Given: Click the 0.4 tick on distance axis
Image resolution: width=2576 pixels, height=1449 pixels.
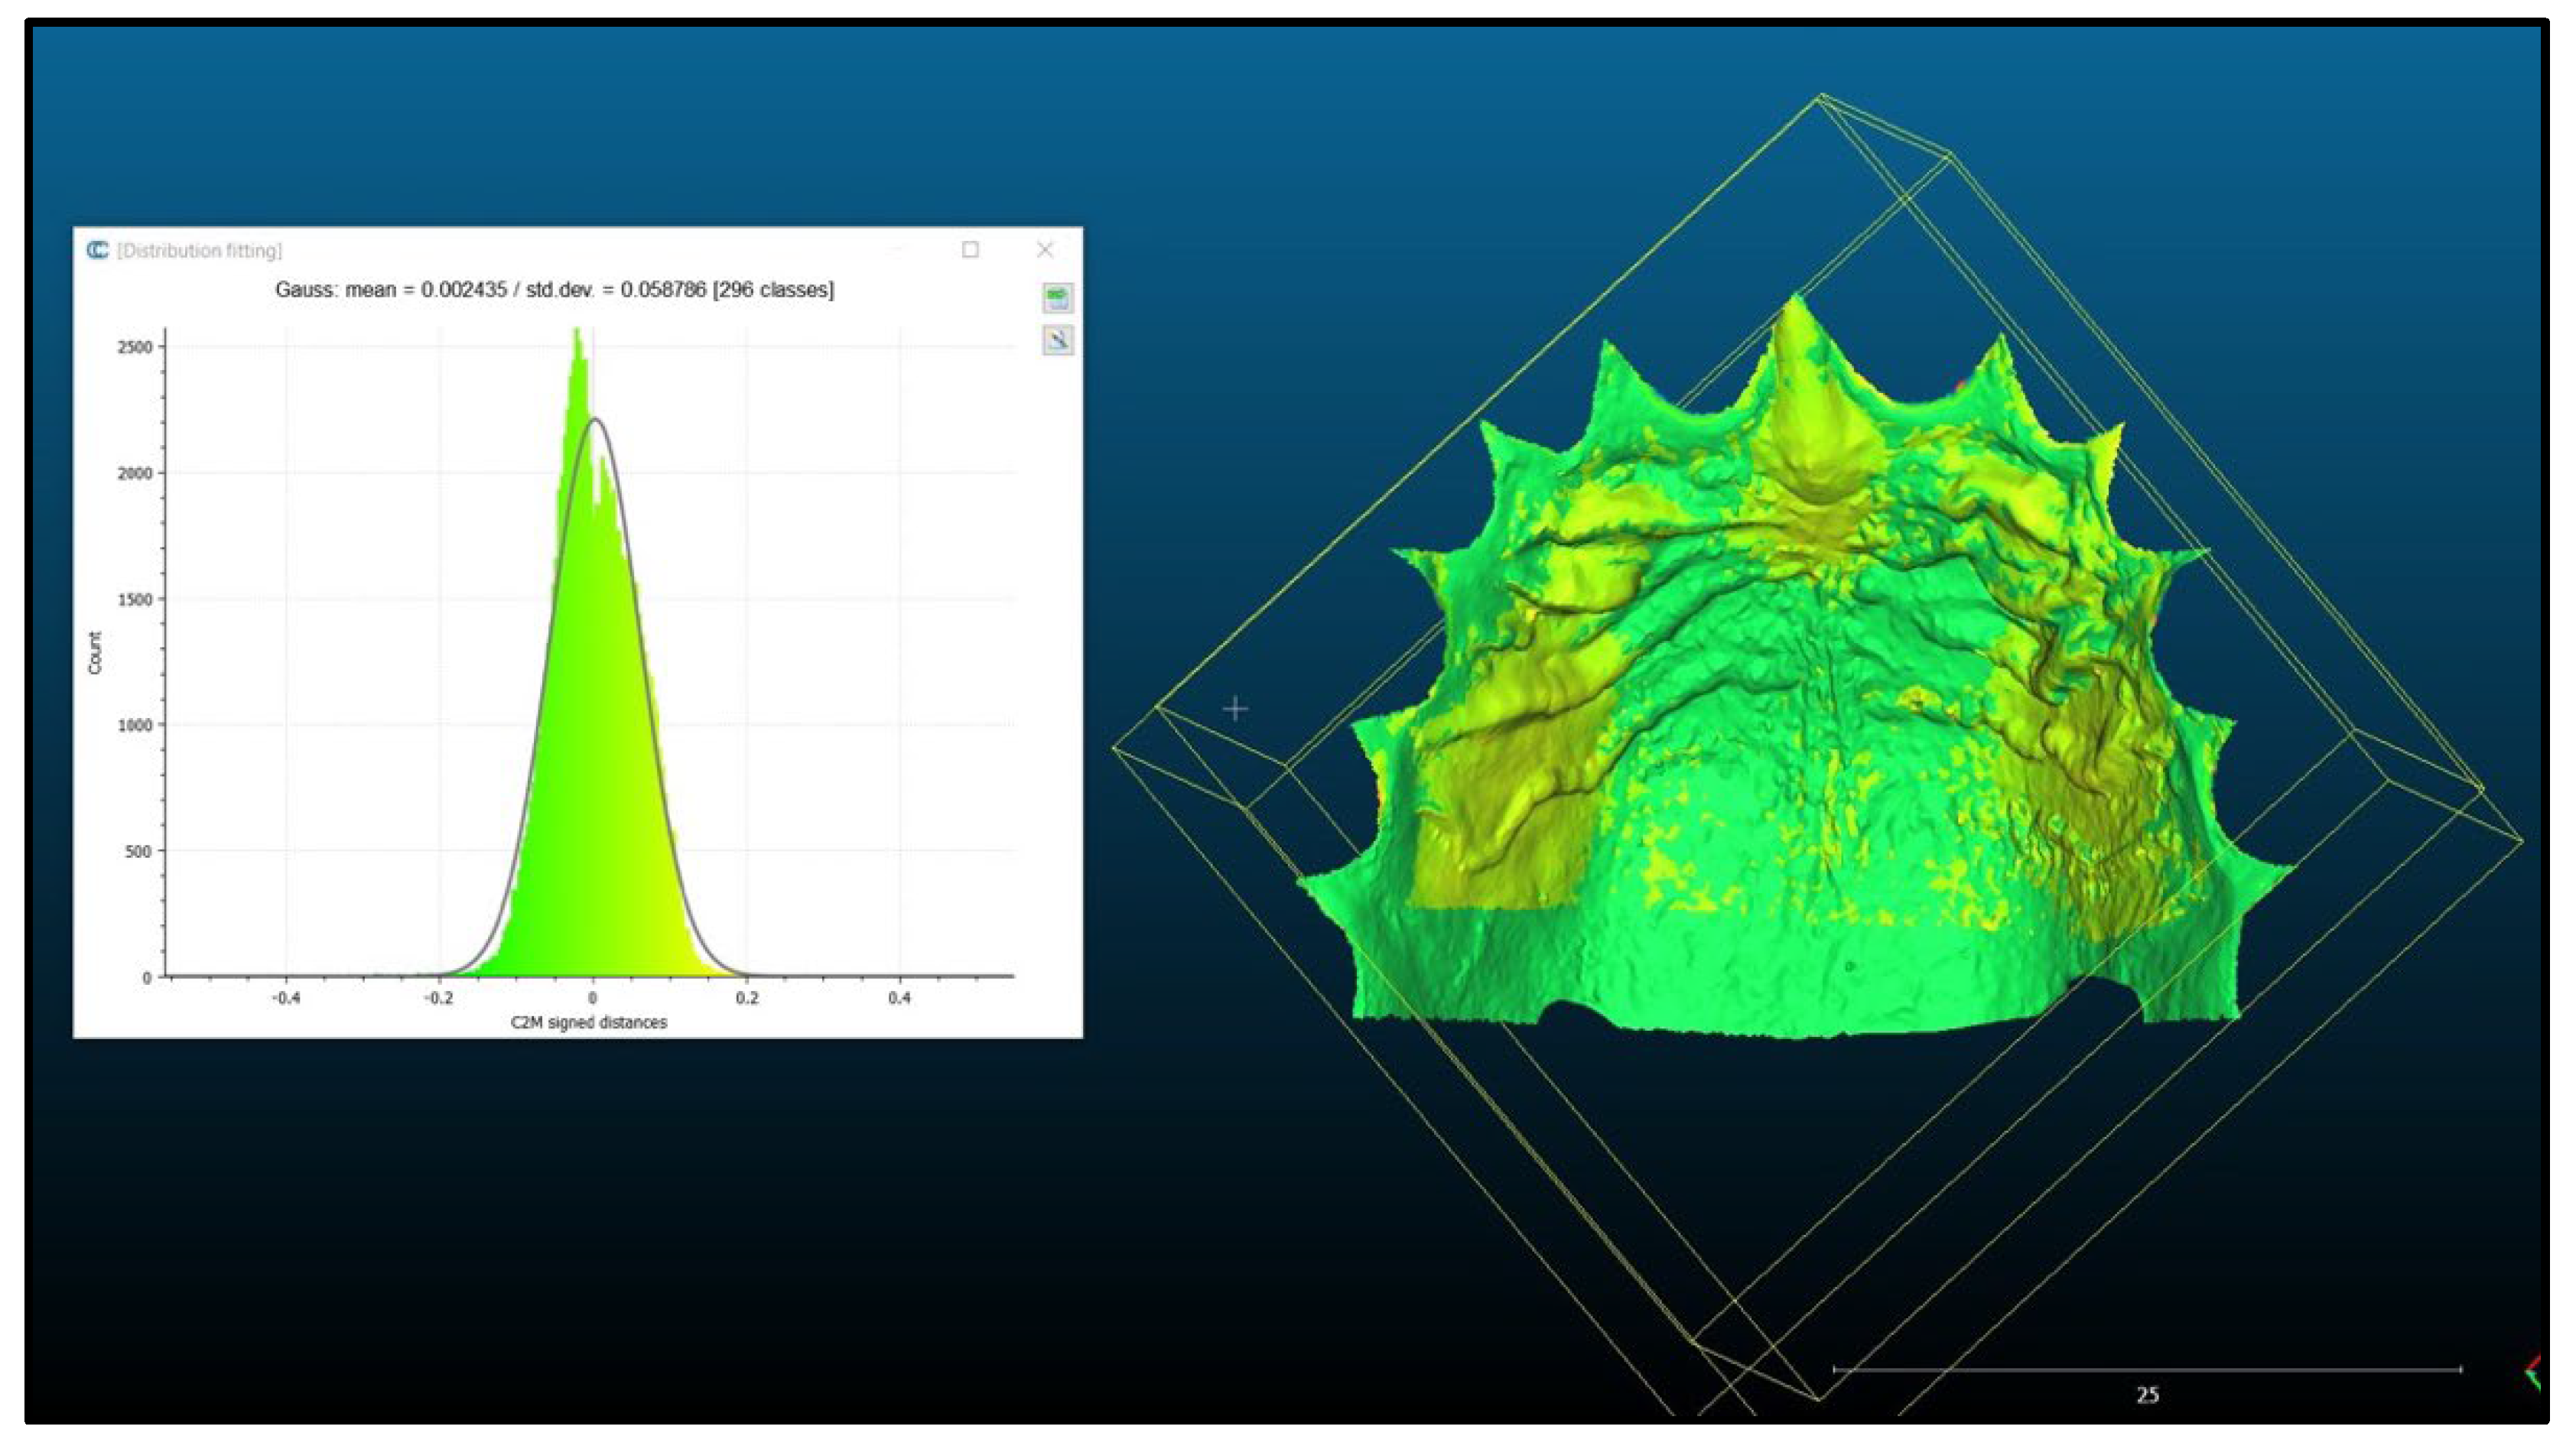Looking at the screenshot, I should point(899,997).
